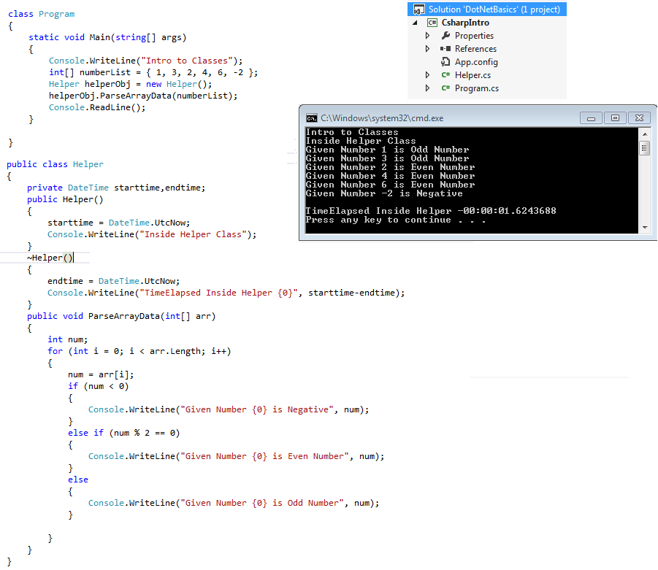This screenshot has height=570, width=658.
Task: Click the cmd.exe icon in the console title bar
Action: click(312, 118)
